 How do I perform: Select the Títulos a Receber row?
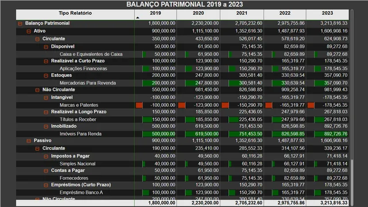point(182,120)
